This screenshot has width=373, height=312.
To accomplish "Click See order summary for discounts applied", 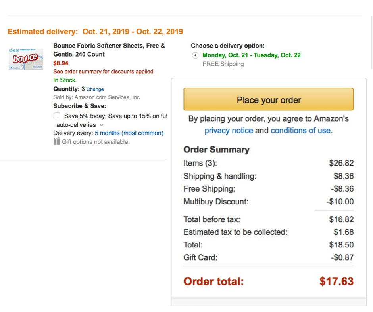I will 103,72.
